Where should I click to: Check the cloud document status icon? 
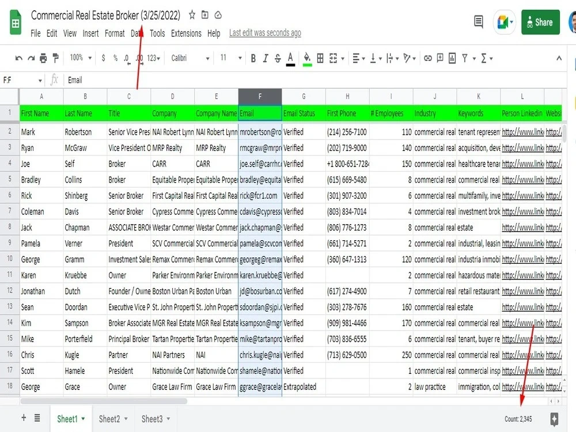click(218, 15)
